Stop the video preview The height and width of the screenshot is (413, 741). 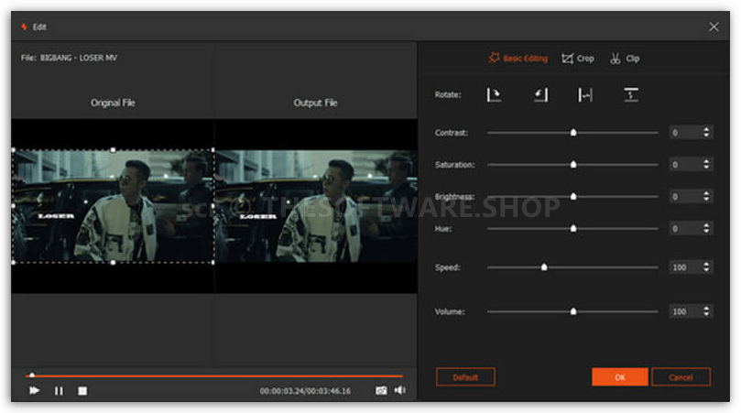(x=82, y=391)
